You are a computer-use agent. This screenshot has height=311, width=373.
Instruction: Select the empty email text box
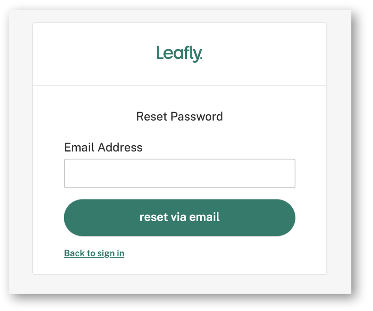pyautogui.click(x=179, y=173)
